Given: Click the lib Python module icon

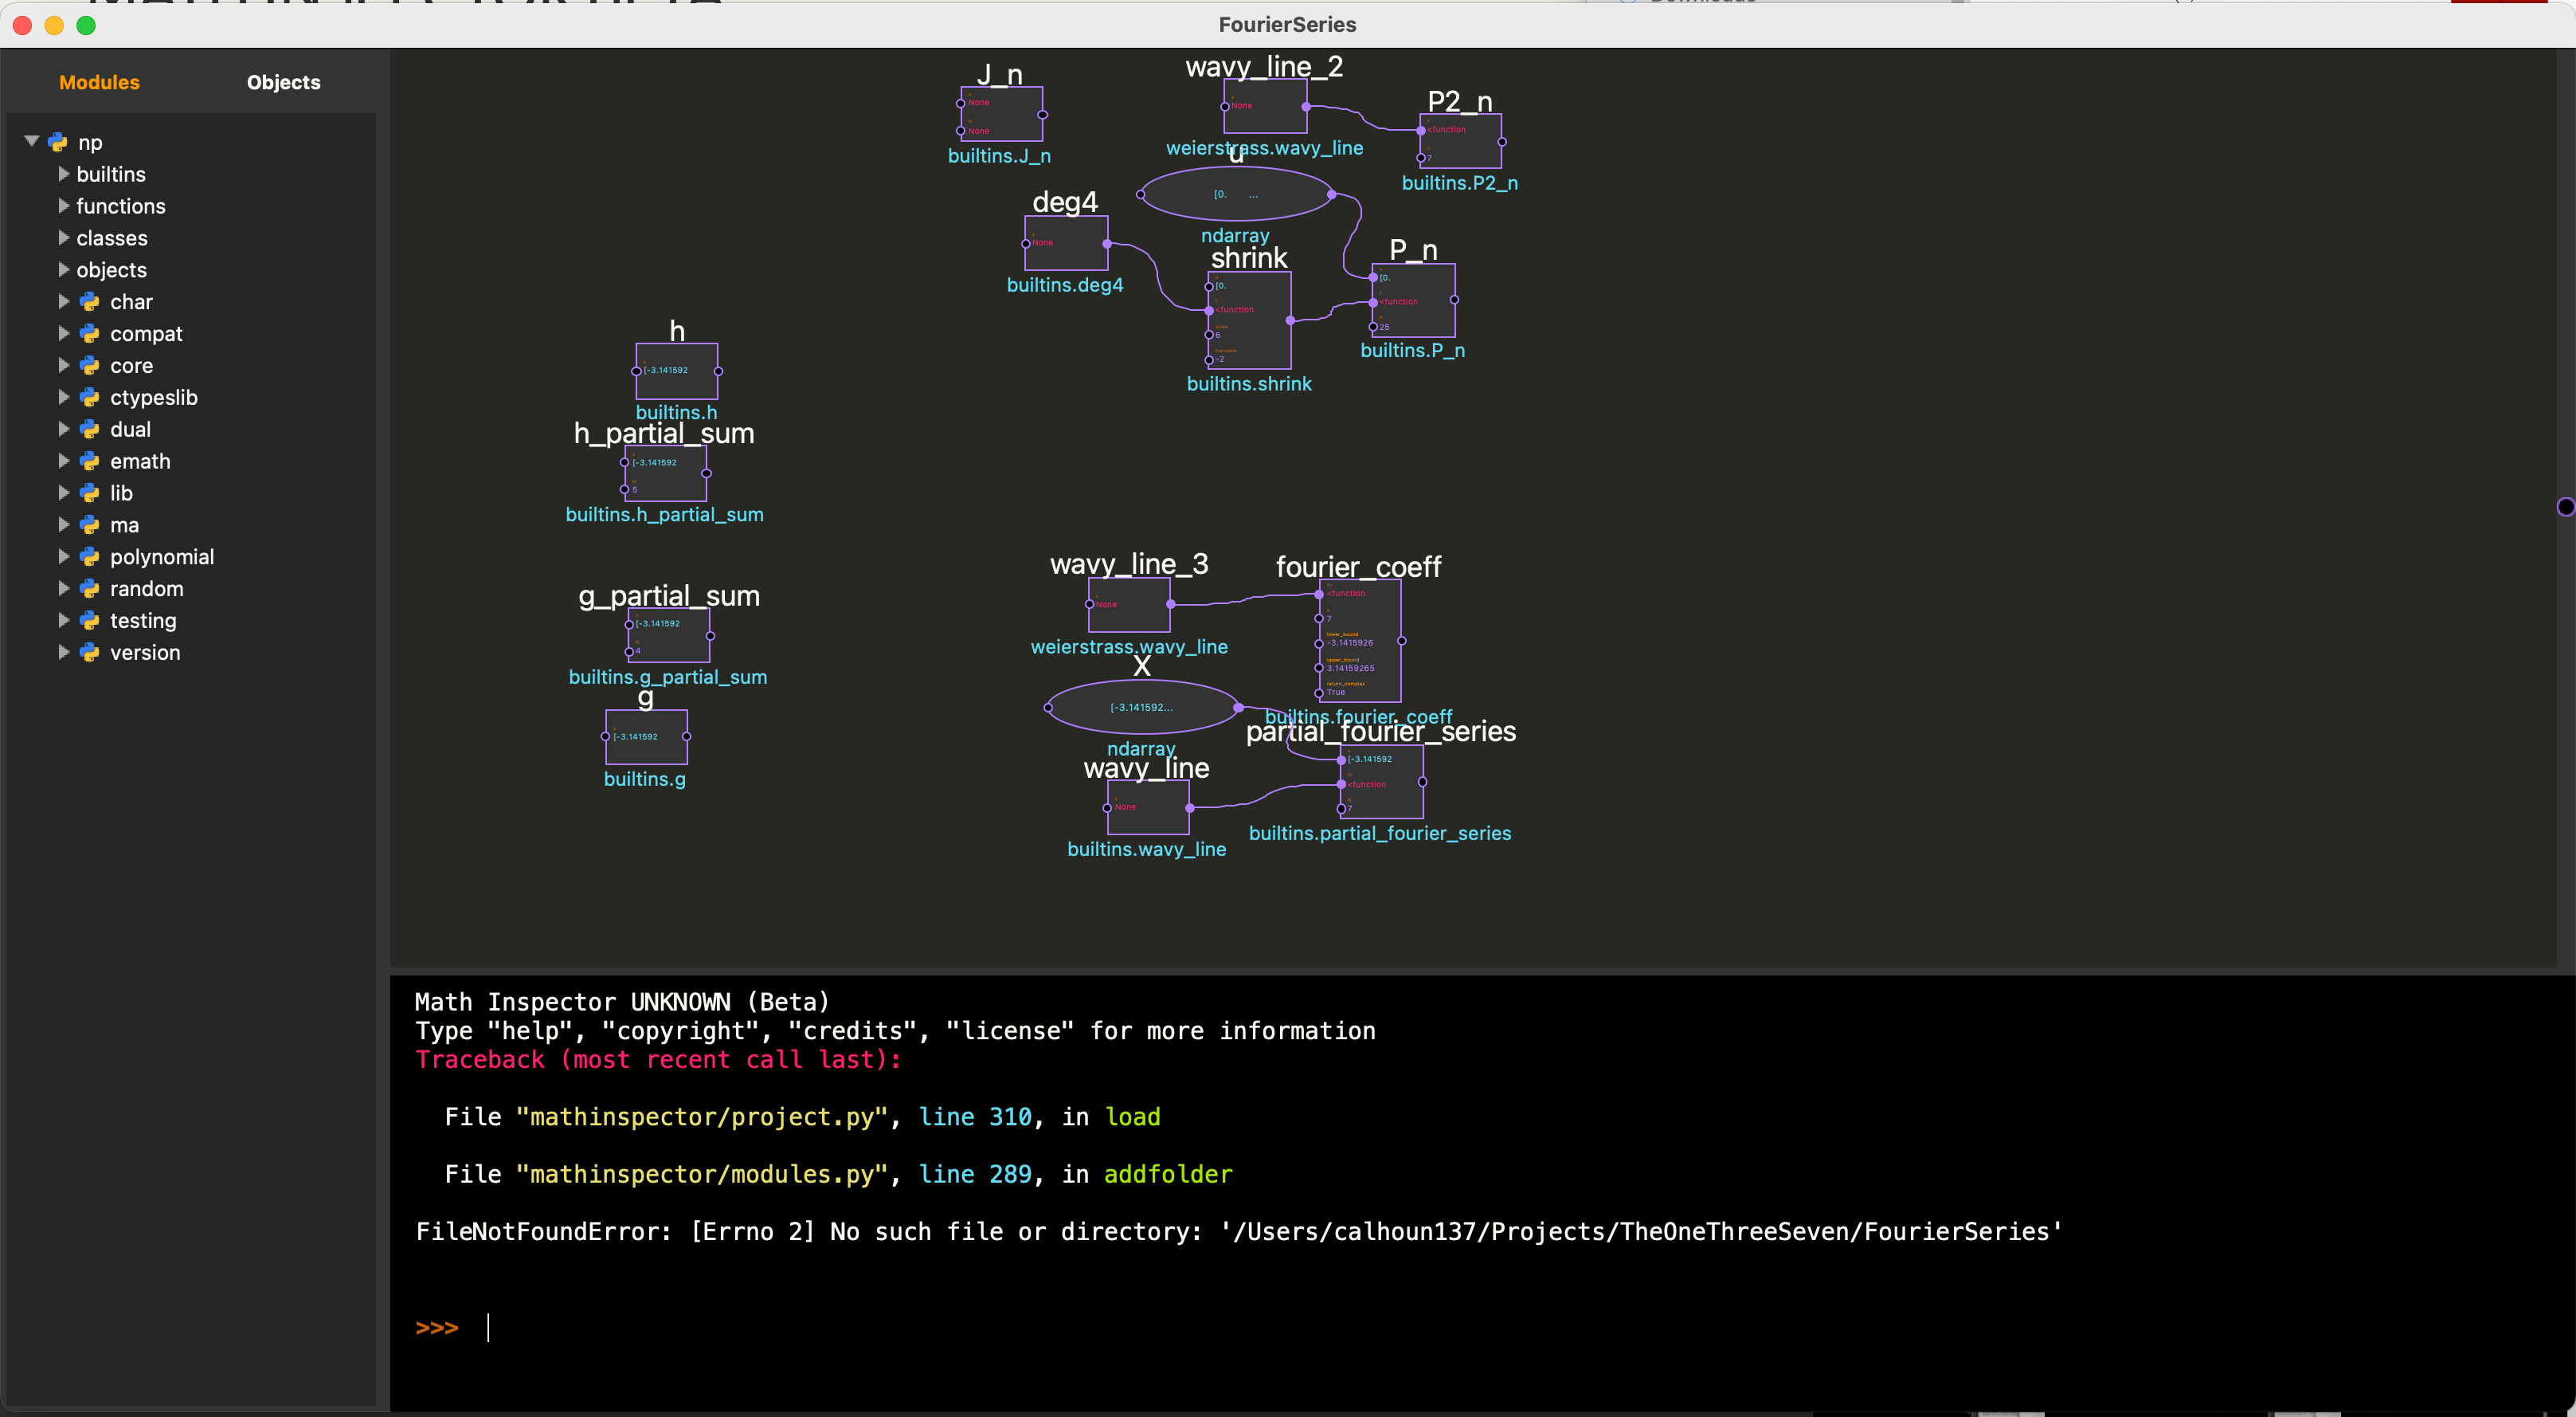Looking at the screenshot, I should pos(90,493).
